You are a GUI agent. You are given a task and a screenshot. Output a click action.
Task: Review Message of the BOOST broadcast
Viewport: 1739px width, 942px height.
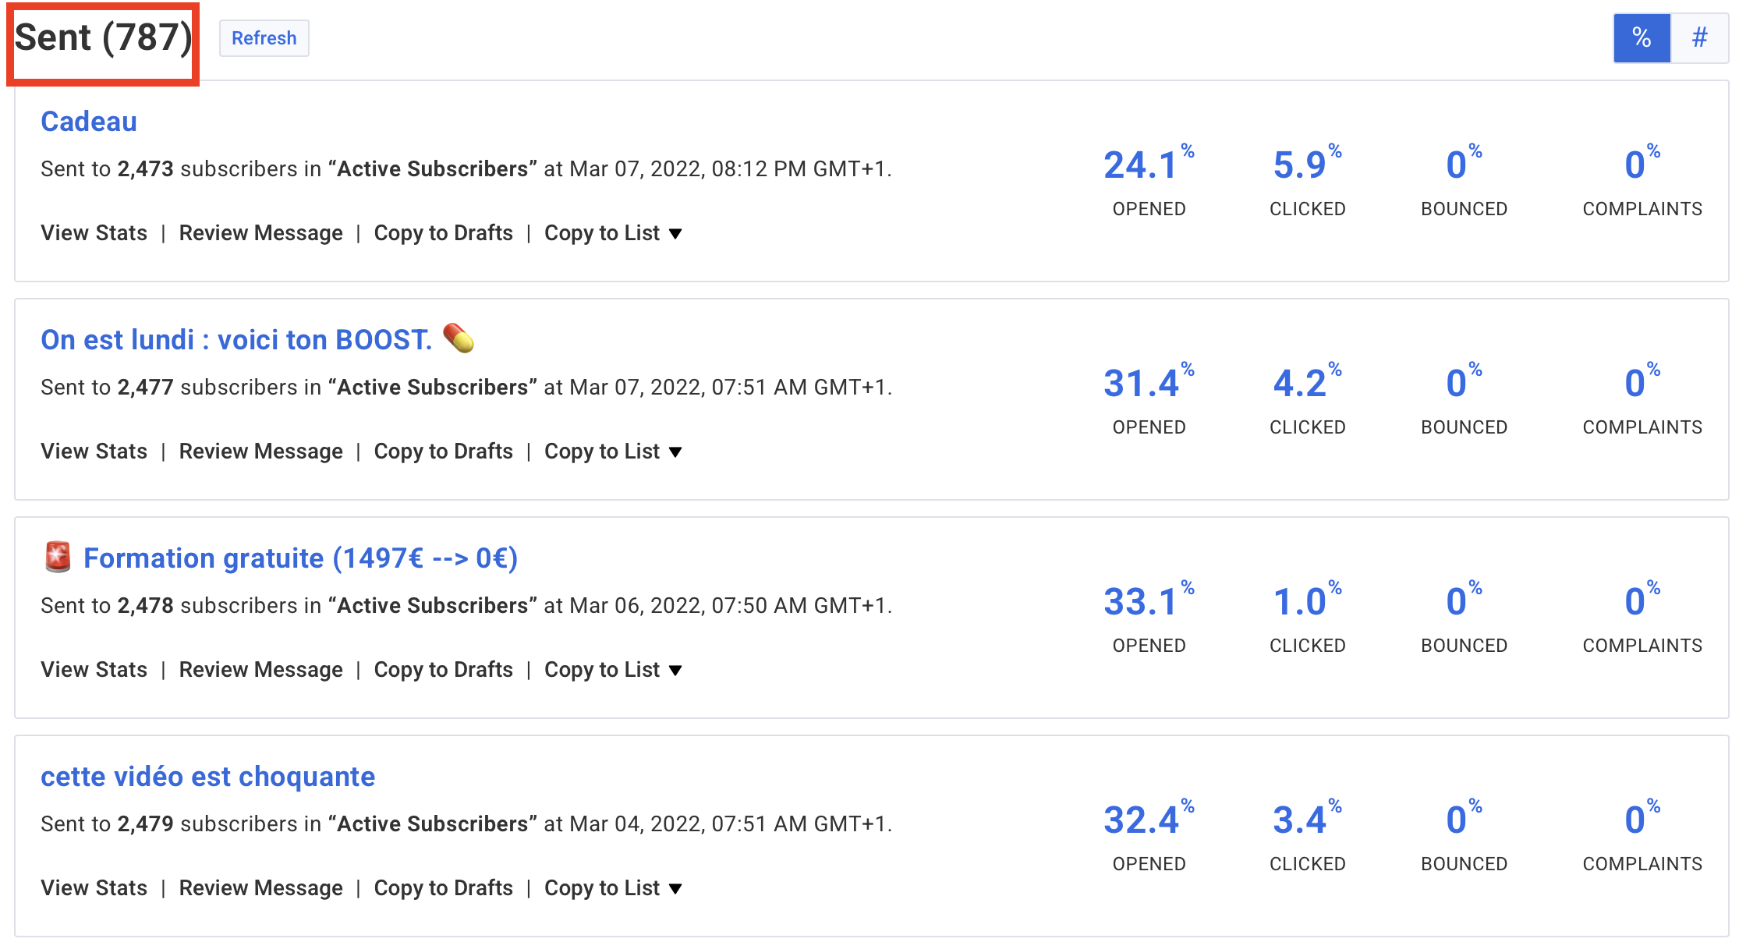point(260,452)
